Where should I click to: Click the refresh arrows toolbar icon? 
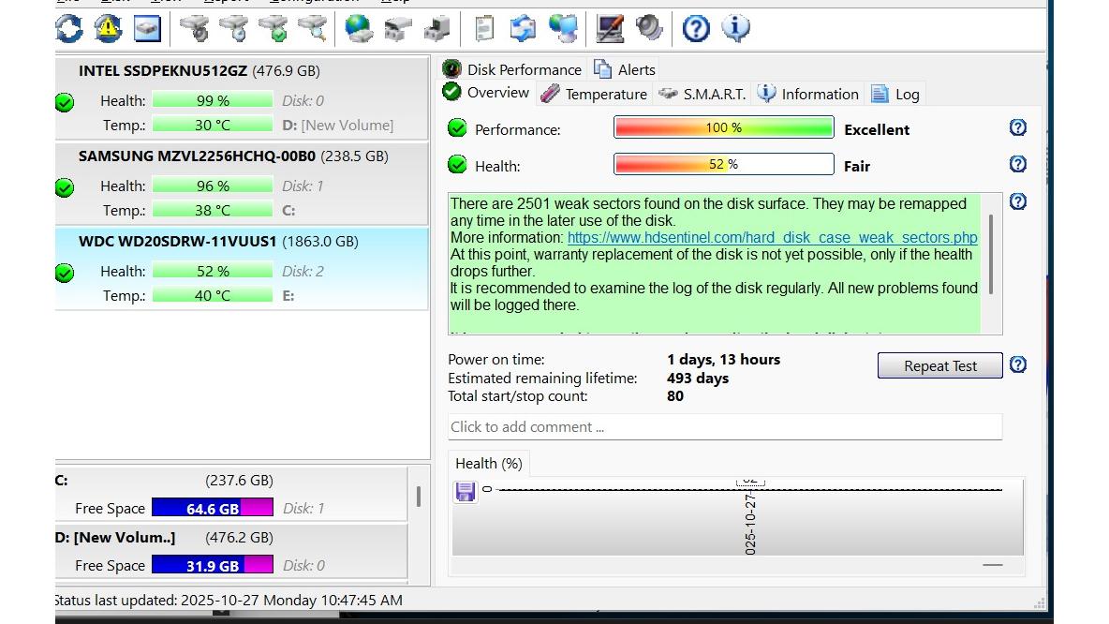[x=68, y=29]
